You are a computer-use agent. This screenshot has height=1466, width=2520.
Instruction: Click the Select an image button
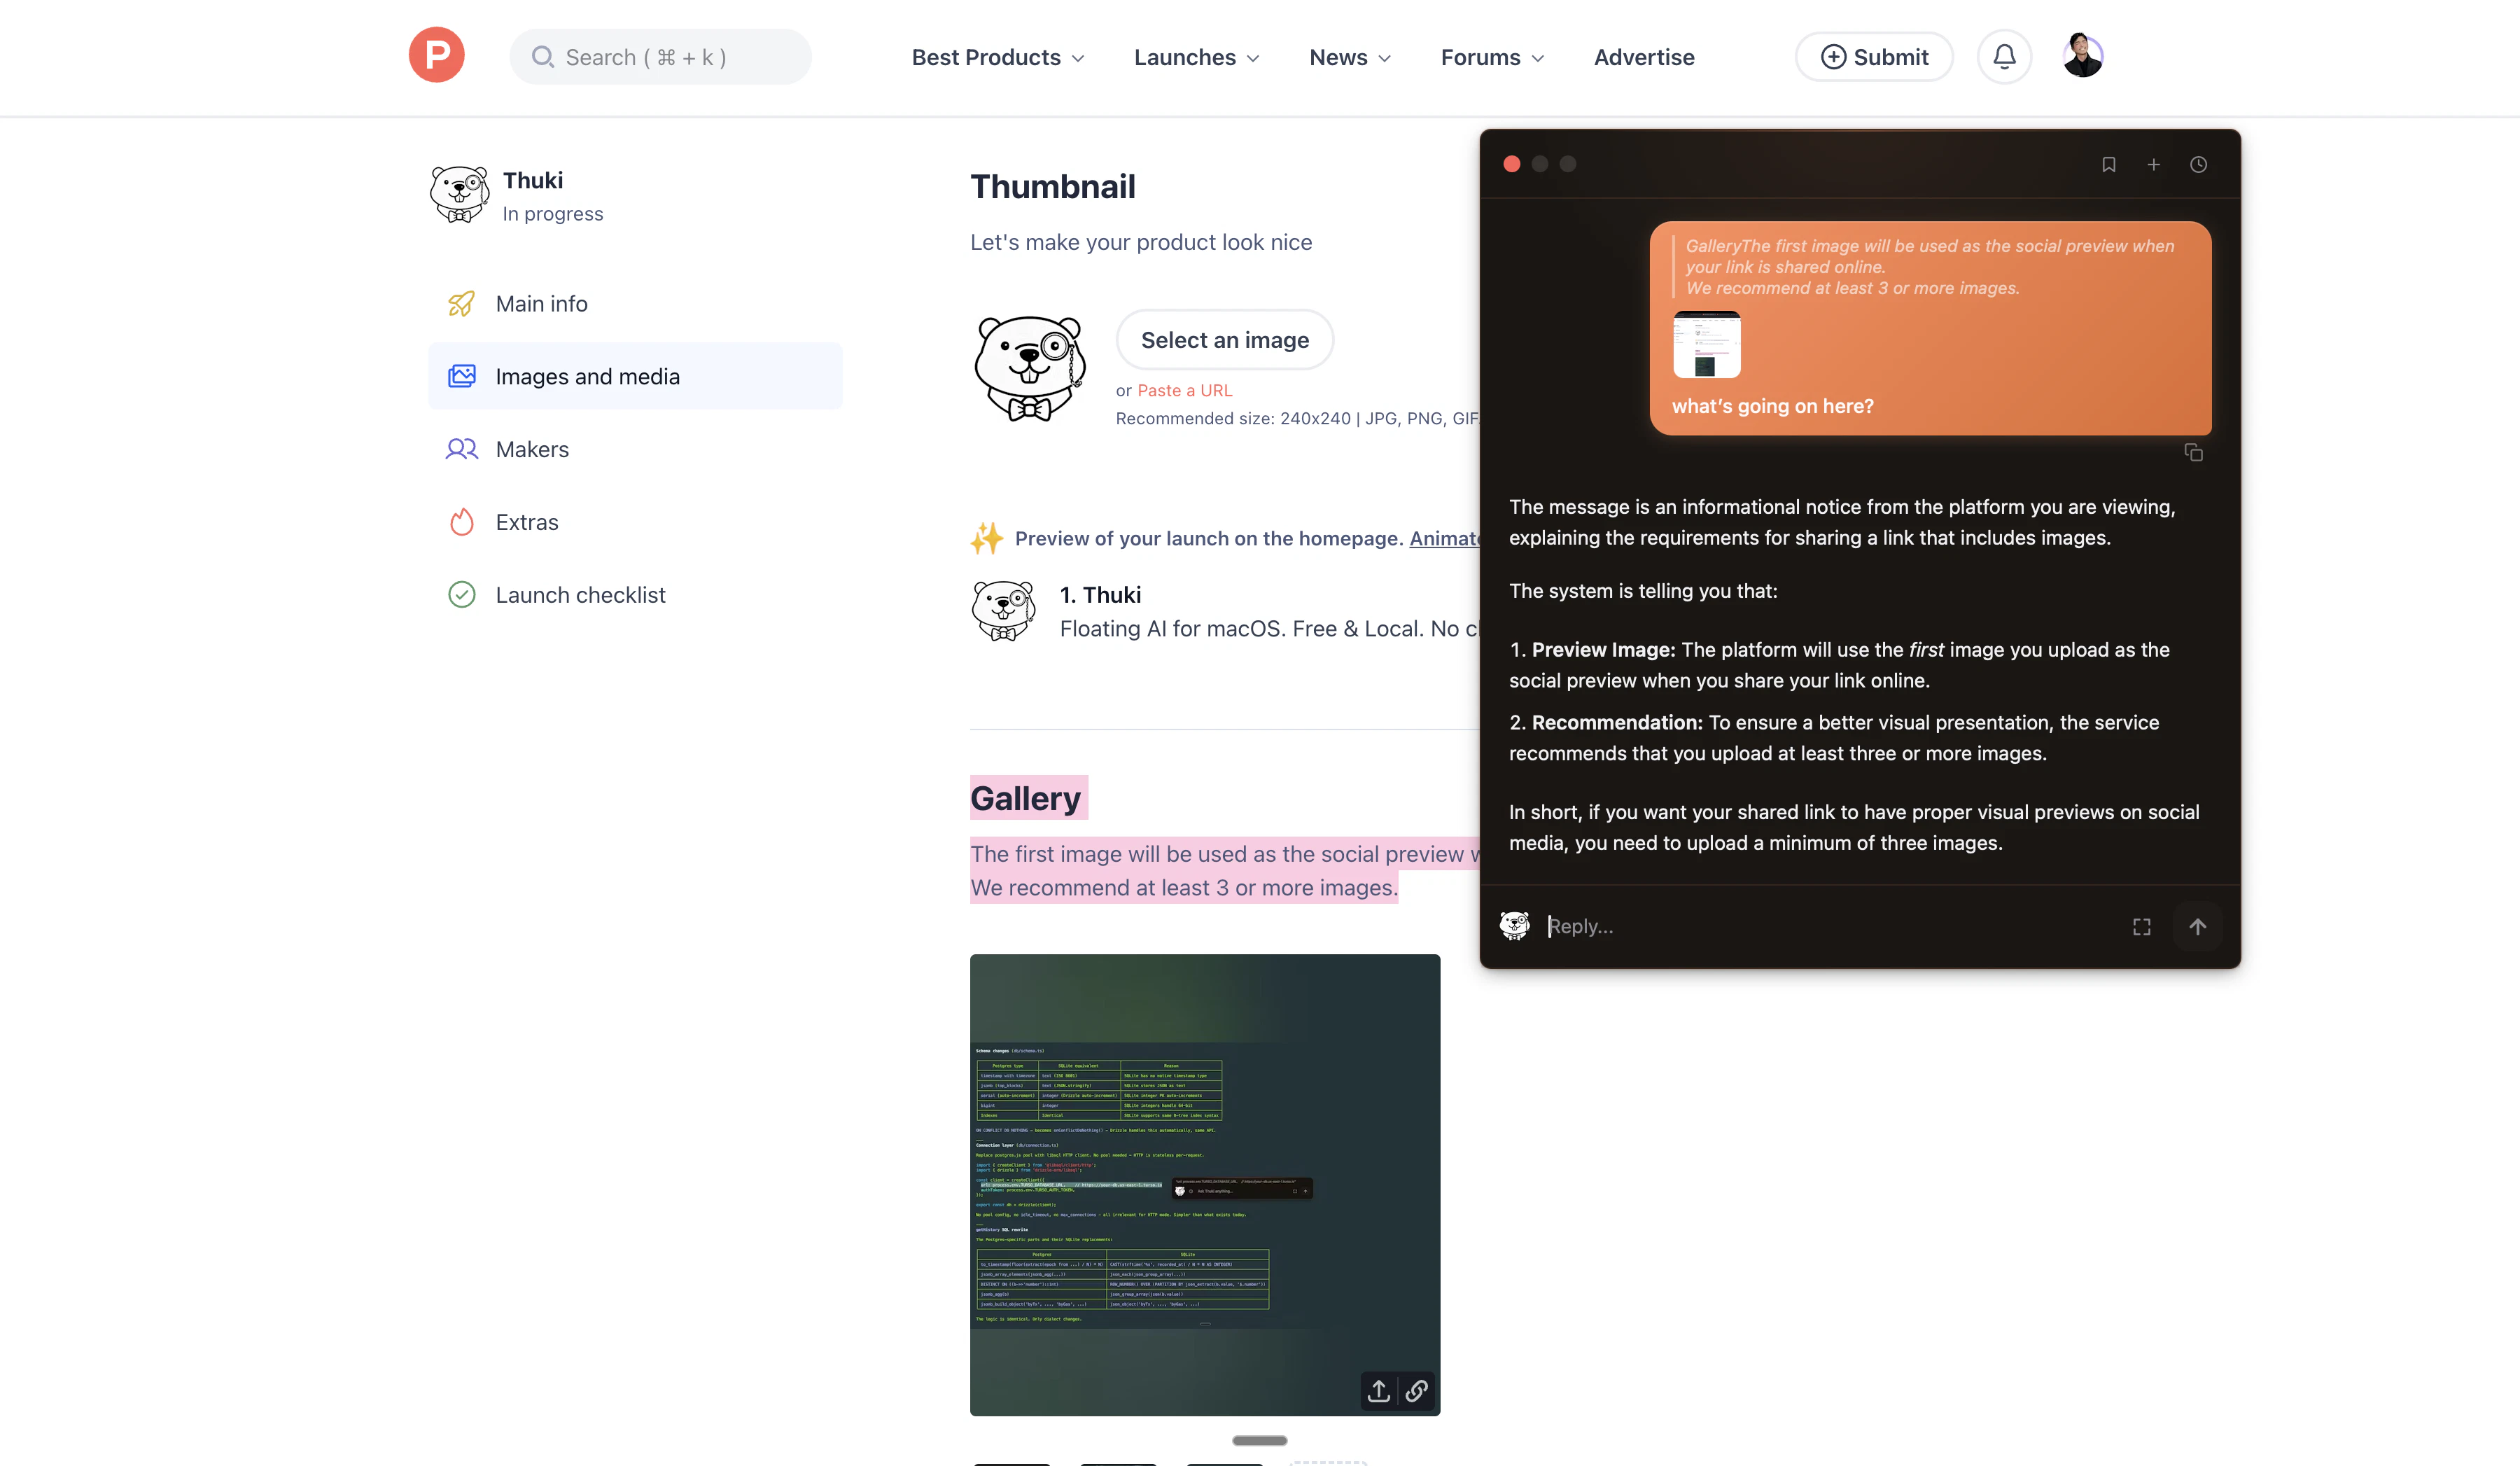(1224, 339)
